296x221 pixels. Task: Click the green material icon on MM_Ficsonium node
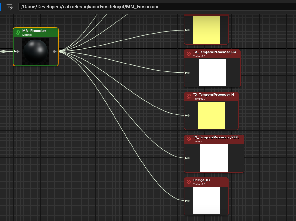point(18,33)
